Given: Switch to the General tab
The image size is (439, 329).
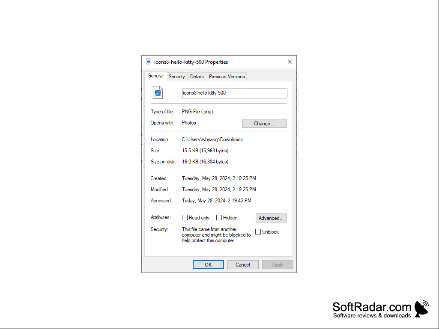Looking at the screenshot, I should point(155,76).
